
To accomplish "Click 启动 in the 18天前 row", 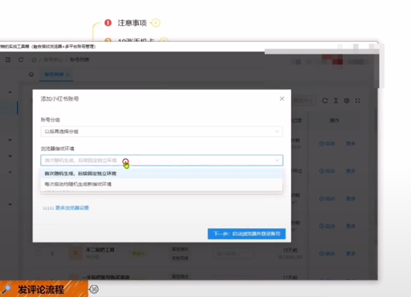I will click(x=327, y=254).
